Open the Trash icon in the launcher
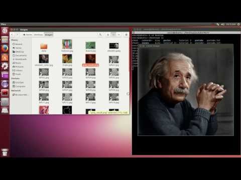This screenshot has height=180, width=241. pyautogui.click(x=5, y=152)
